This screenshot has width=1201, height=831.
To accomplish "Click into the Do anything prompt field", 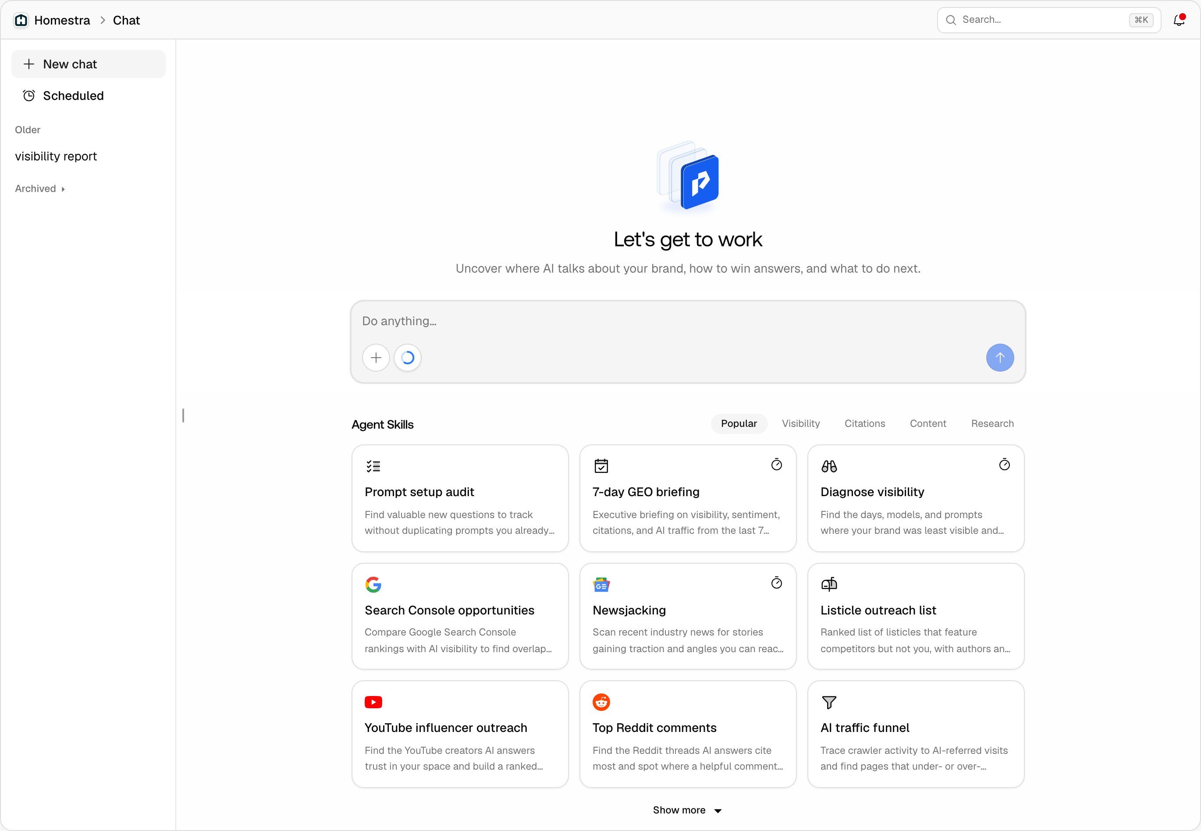I will [x=687, y=321].
